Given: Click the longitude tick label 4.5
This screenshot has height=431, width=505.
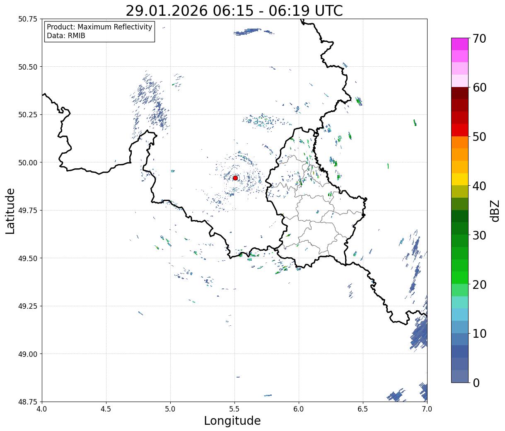Looking at the screenshot, I should click(106, 409).
